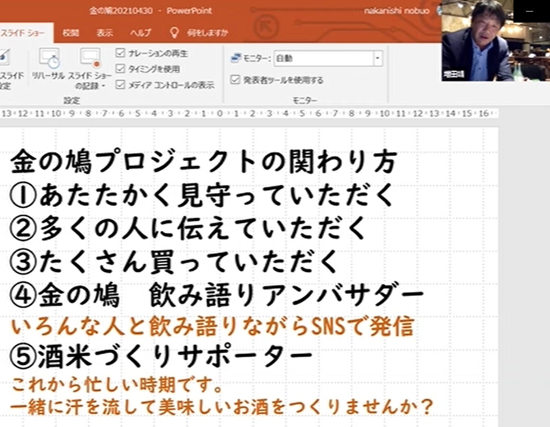The image size is (550, 427).
Task: Toggle the ナレーションの再生 checkbox
Action: [120, 53]
